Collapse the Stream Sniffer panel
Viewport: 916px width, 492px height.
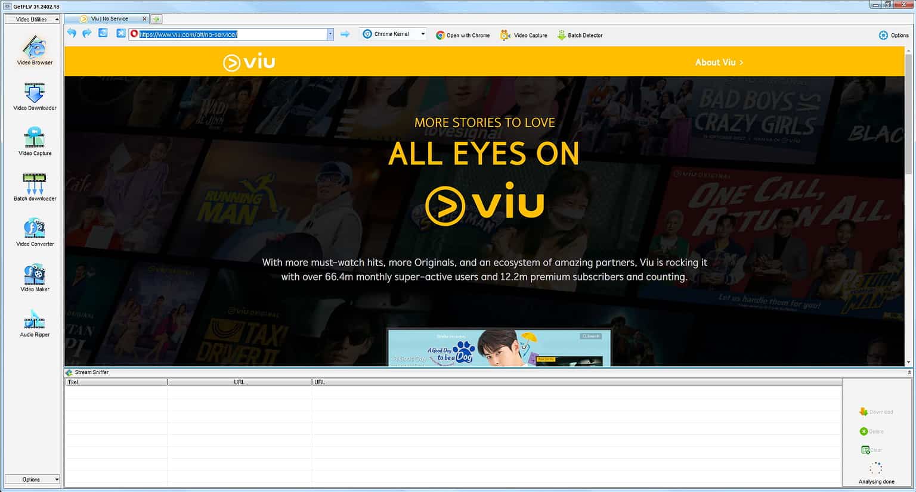(908, 372)
